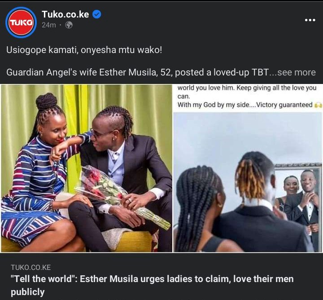Image resolution: width=323 pixels, height=300 pixels.
Task: Click the emoji after Victory guaranteed
Action: coord(318,105)
